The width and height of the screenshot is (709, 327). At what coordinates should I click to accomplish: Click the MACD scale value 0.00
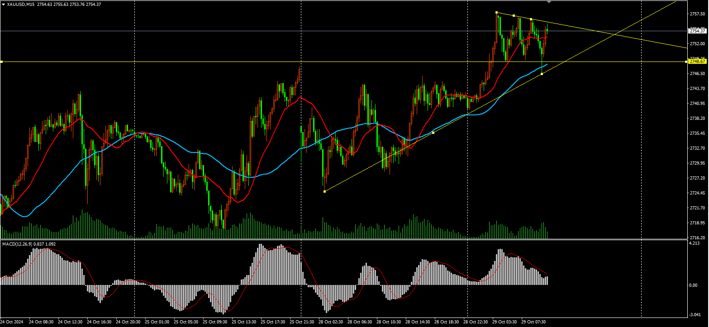693,285
